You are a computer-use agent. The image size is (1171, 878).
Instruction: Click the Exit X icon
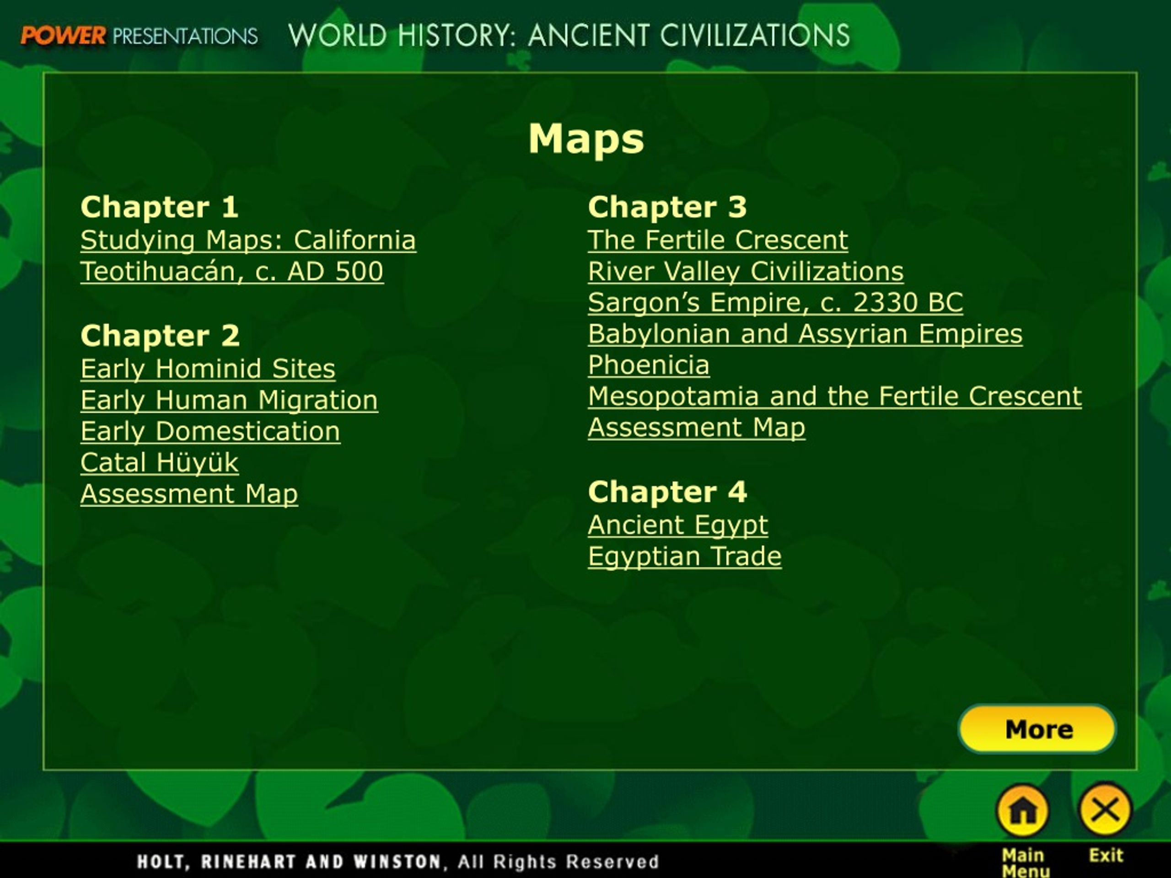[1105, 810]
